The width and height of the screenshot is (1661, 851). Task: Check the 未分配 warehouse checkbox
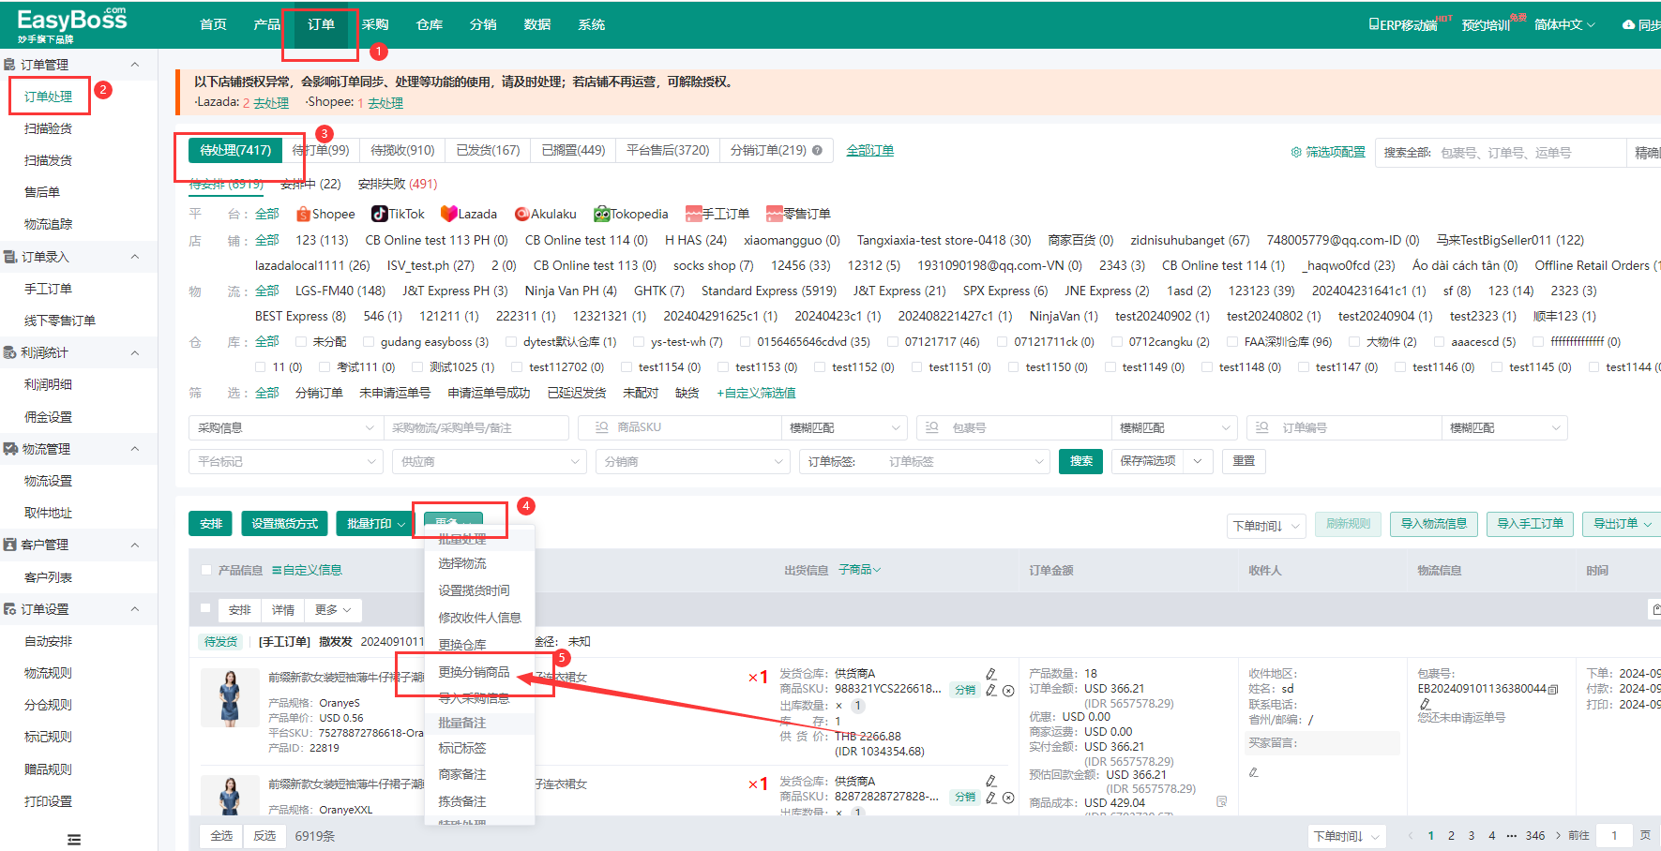(301, 342)
